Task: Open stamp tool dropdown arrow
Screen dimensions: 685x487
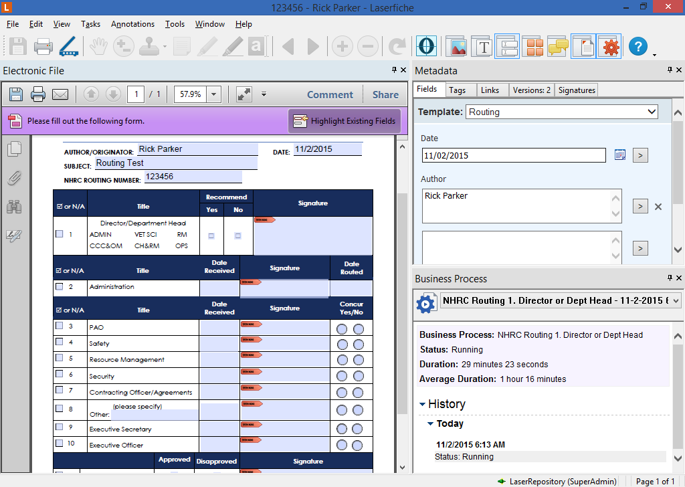Action: 165,46
